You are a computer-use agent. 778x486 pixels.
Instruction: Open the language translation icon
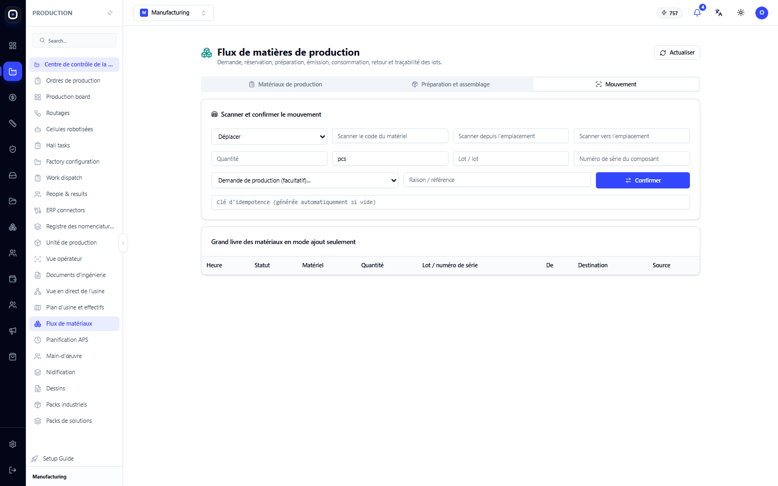click(719, 13)
